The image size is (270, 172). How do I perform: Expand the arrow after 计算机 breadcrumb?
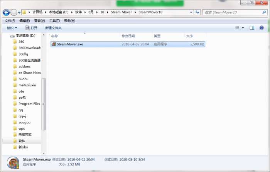coord(46,12)
